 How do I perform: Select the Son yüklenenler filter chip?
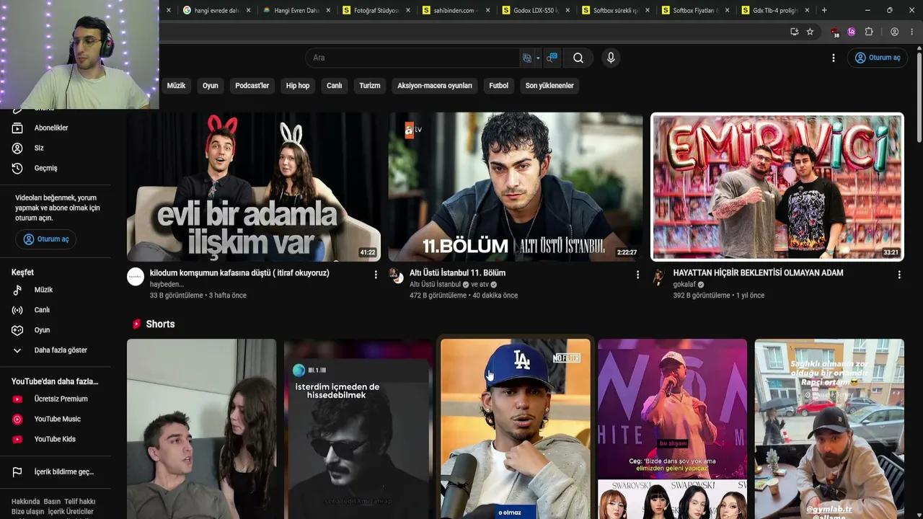click(x=549, y=86)
